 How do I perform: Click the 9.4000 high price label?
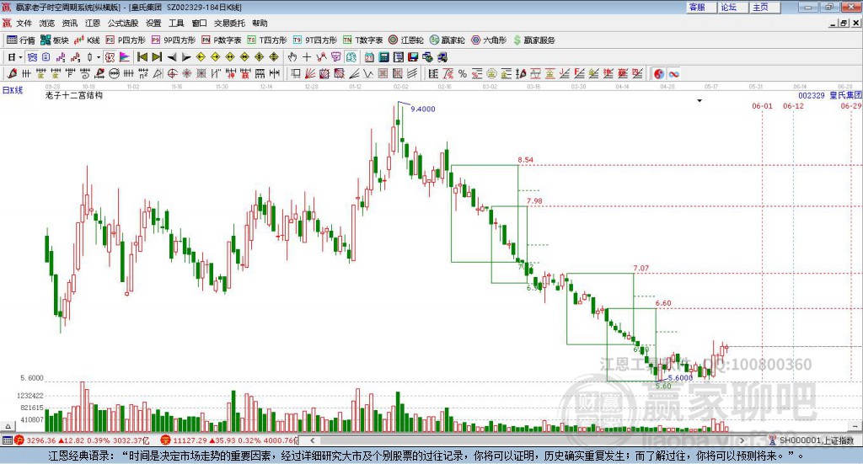(x=423, y=109)
